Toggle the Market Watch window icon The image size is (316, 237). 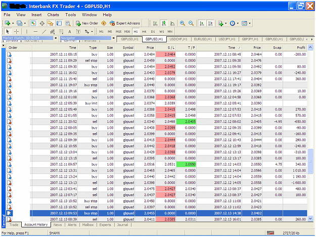33,23
